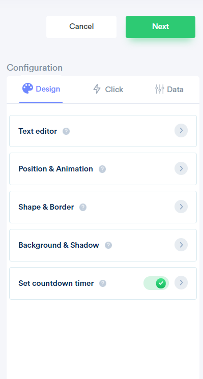Viewport: 203px width, 379px height.
Task: Expand Position & Animation with its chevron
Action: tap(181, 168)
